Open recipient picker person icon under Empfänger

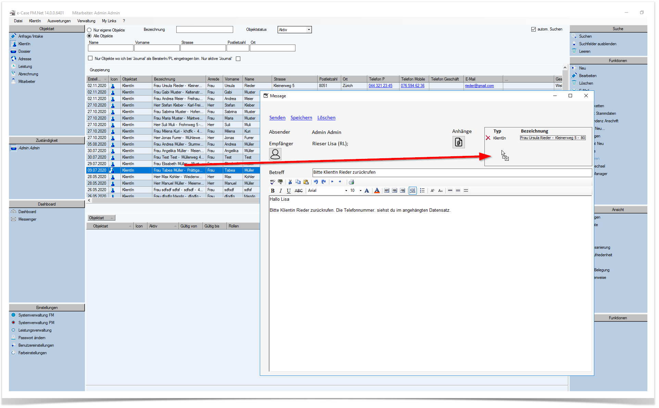click(x=275, y=154)
